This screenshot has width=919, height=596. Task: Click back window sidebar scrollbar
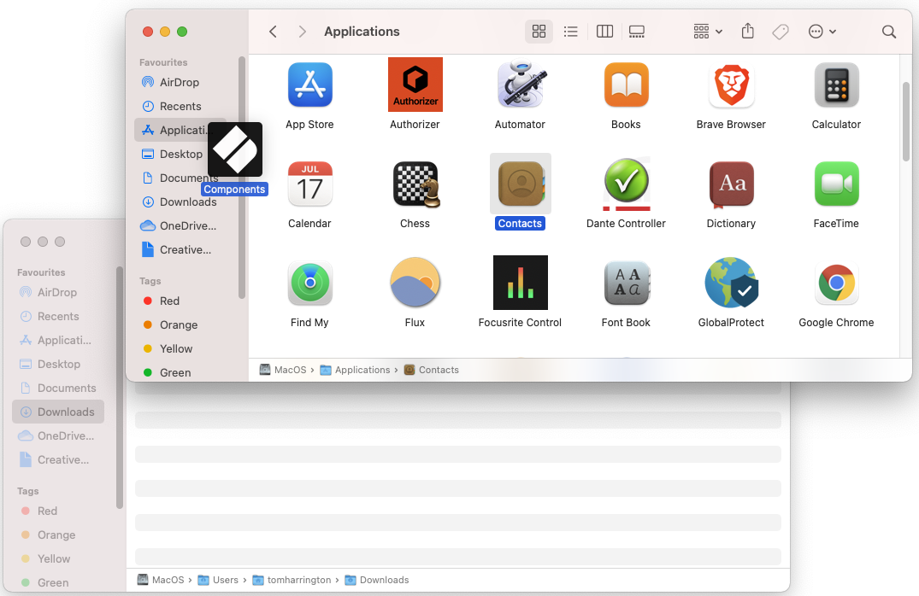coord(120,388)
